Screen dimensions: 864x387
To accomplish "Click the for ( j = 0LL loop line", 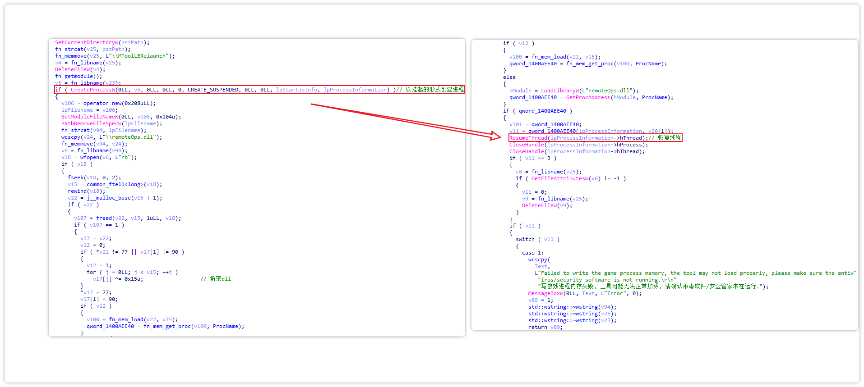I will point(132,272).
